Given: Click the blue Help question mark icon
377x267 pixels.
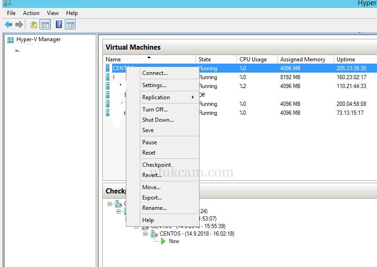Looking at the screenshot, I should point(59,24).
